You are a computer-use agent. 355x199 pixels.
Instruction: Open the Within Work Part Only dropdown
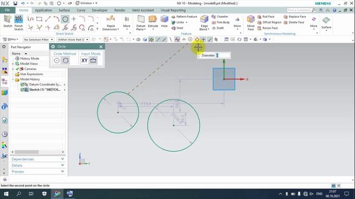(x=73, y=39)
